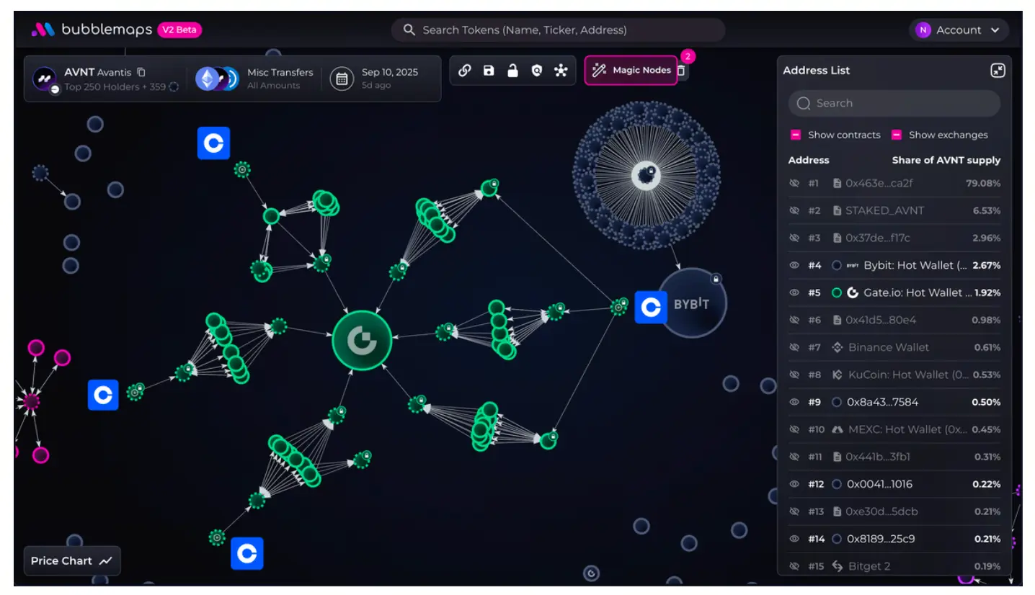Open the Account dropdown menu
The image size is (1035, 595).
pyautogui.click(x=959, y=30)
